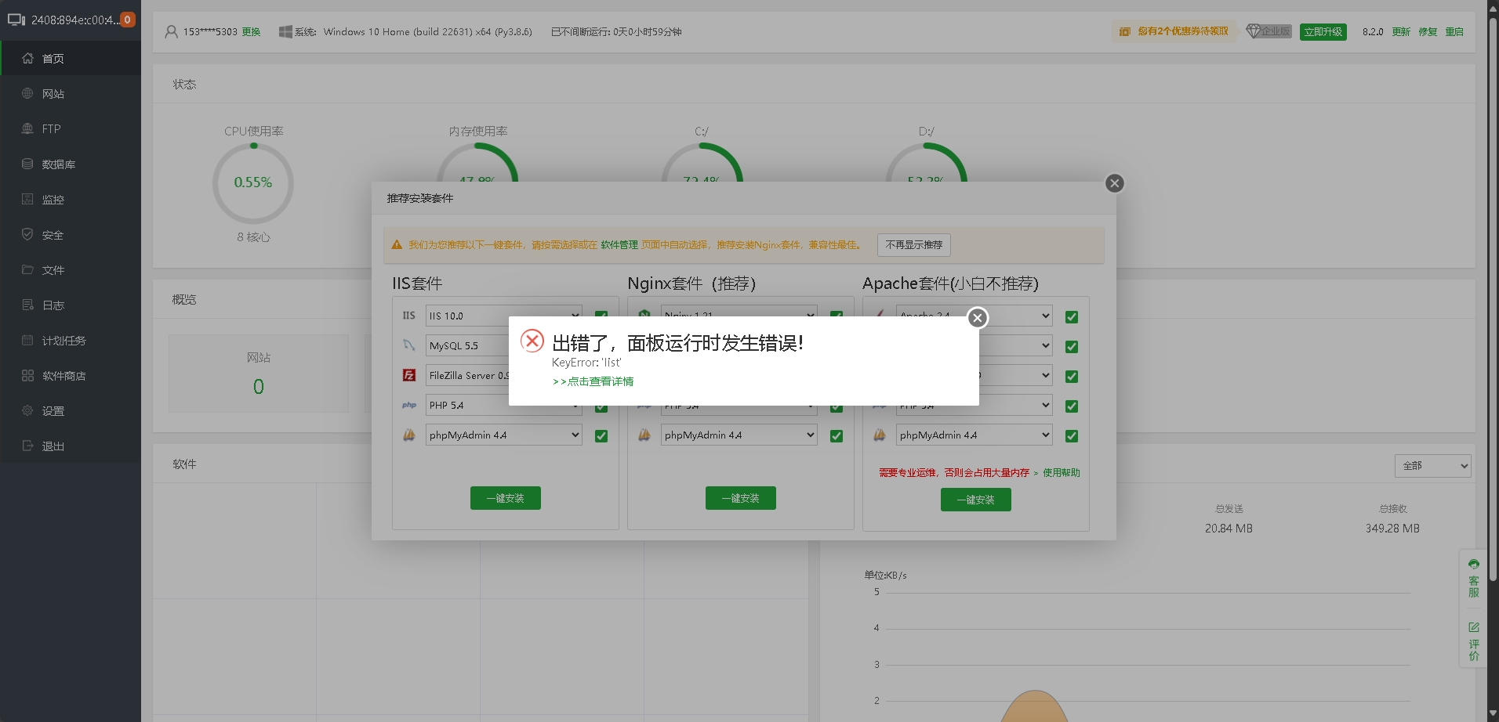
Task: Uncheck phpMyAdmin 4.4 in the IIS suite
Action: [601, 436]
